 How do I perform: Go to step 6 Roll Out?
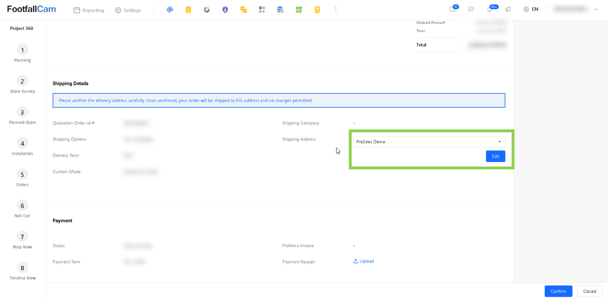tap(22, 209)
